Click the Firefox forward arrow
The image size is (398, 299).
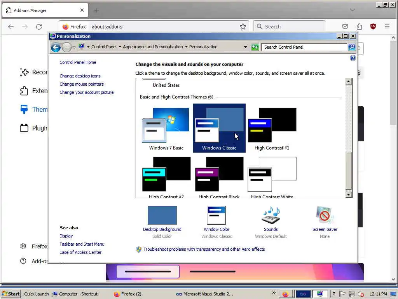24,27
